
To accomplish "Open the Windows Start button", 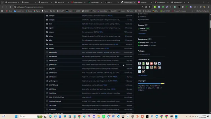I will point(16,116).
